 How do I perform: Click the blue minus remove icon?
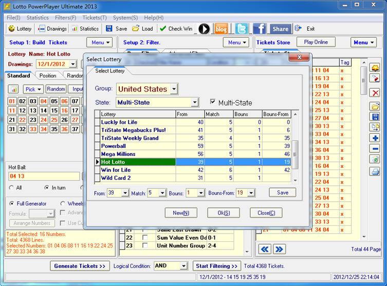[x=375, y=149]
